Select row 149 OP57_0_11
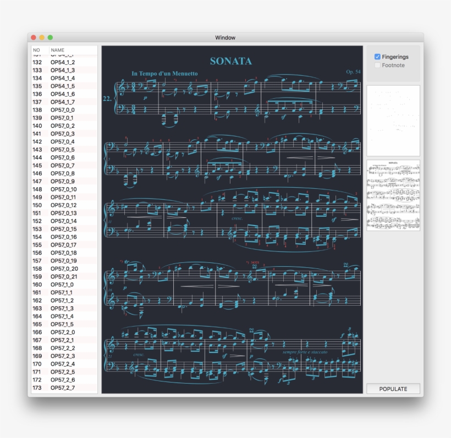Screen dimensions: 451x438 [64, 197]
